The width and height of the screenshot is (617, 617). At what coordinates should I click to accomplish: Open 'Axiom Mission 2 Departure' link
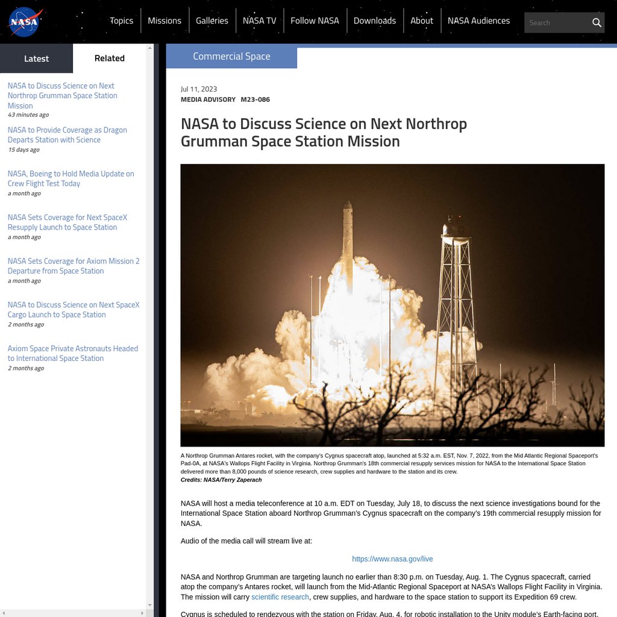(74, 266)
